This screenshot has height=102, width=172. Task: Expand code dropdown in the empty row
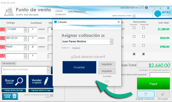point(25,56)
